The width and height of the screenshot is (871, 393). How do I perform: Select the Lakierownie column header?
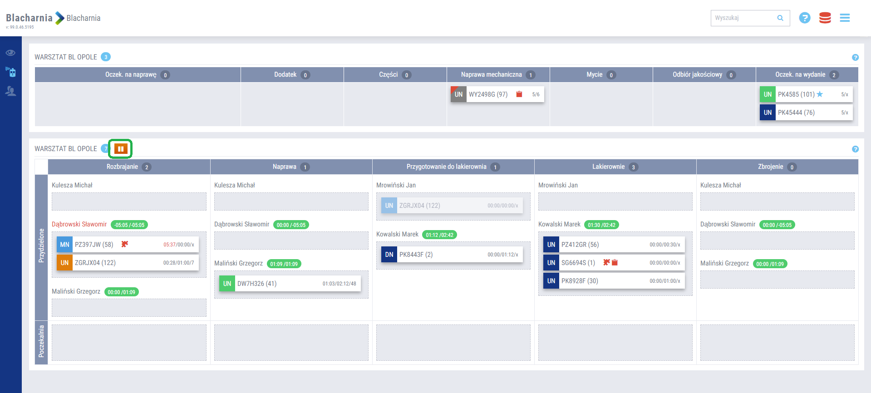[x=608, y=167]
